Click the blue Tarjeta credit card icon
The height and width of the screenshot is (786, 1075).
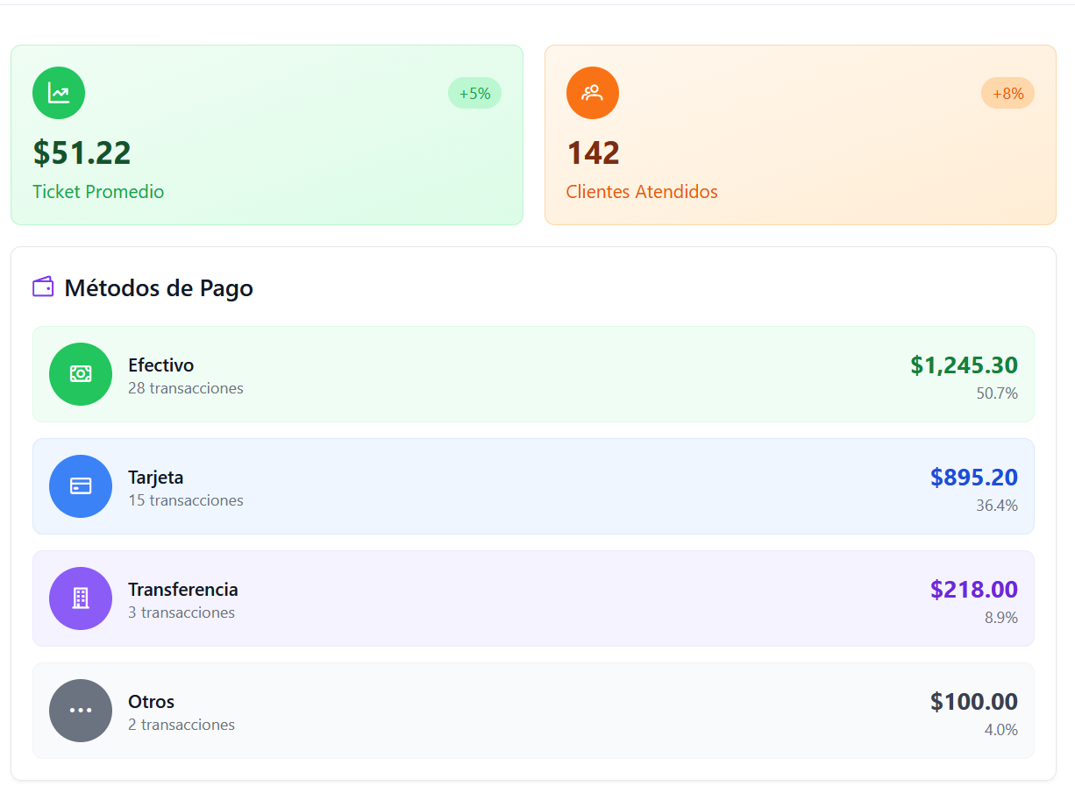pyautogui.click(x=81, y=486)
